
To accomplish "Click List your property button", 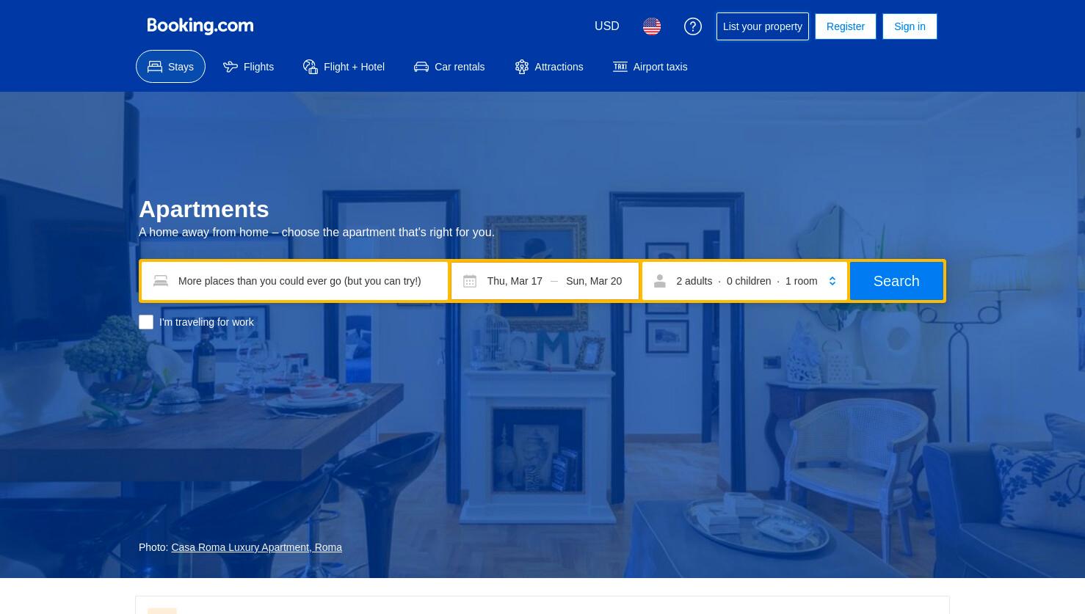I will click(x=763, y=26).
